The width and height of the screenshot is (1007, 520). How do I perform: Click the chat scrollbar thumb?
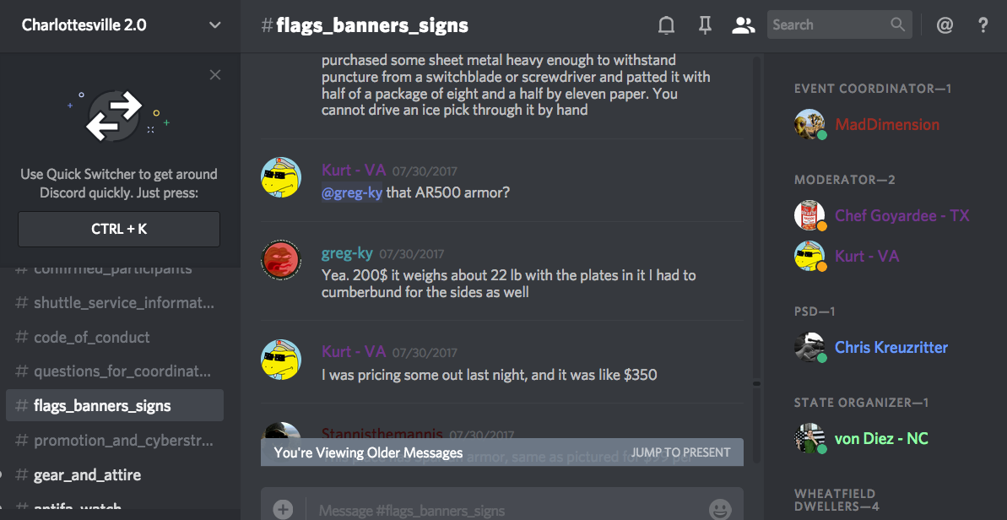[x=756, y=383]
